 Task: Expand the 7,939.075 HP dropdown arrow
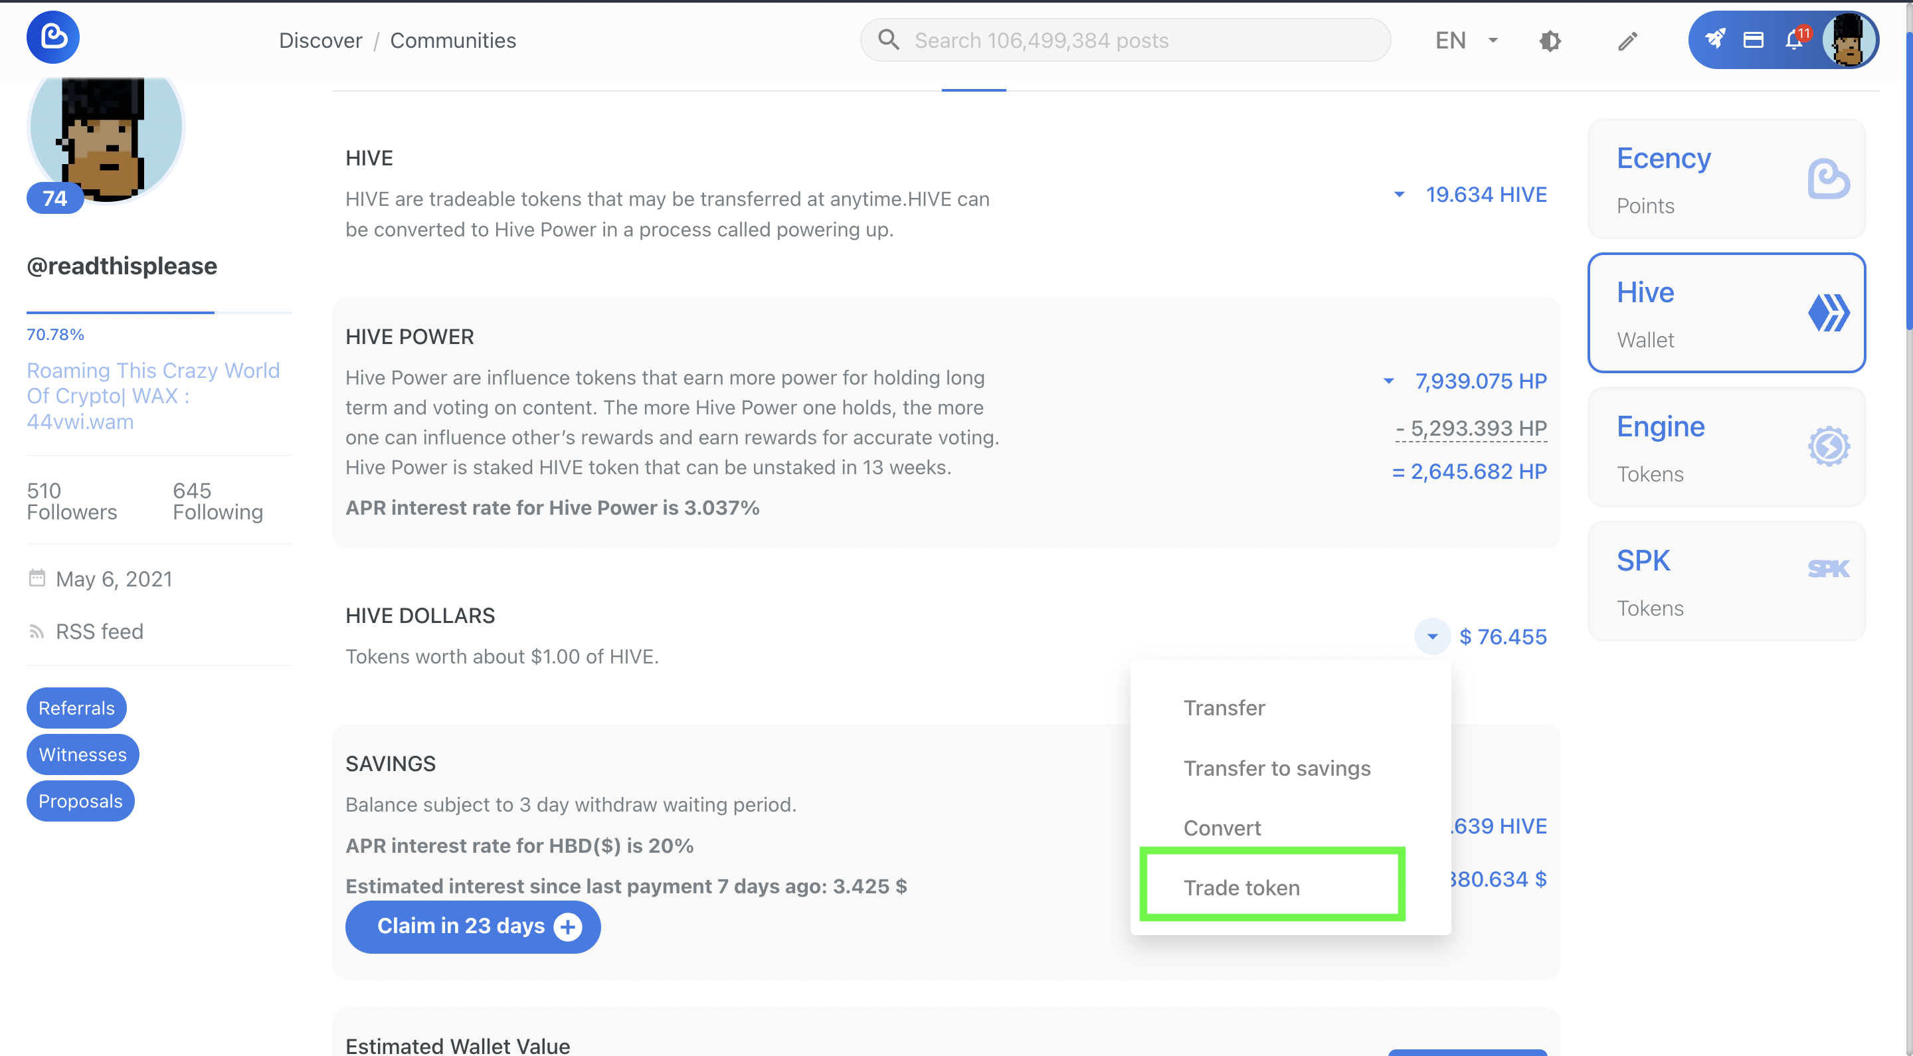[1389, 382]
